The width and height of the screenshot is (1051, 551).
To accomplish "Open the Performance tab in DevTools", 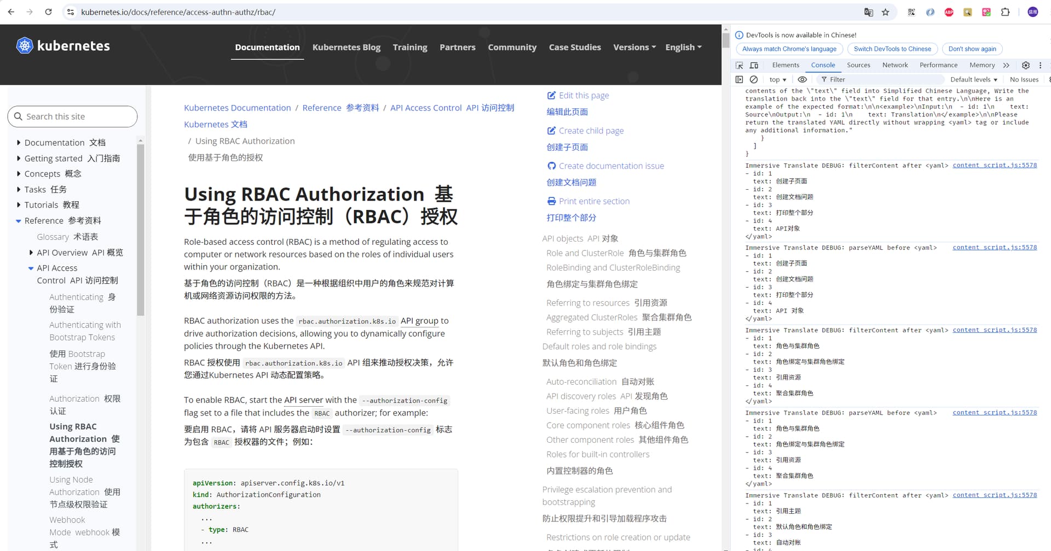I will point(938,65).
